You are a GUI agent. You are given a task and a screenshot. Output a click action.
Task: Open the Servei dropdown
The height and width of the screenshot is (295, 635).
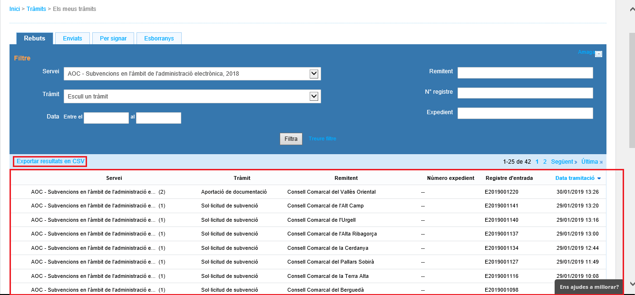(313, 74)
